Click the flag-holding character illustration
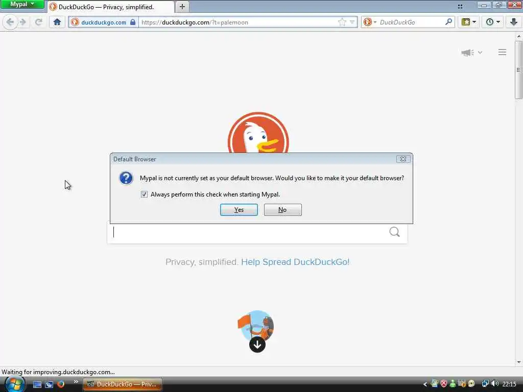 tap(256, 324)
